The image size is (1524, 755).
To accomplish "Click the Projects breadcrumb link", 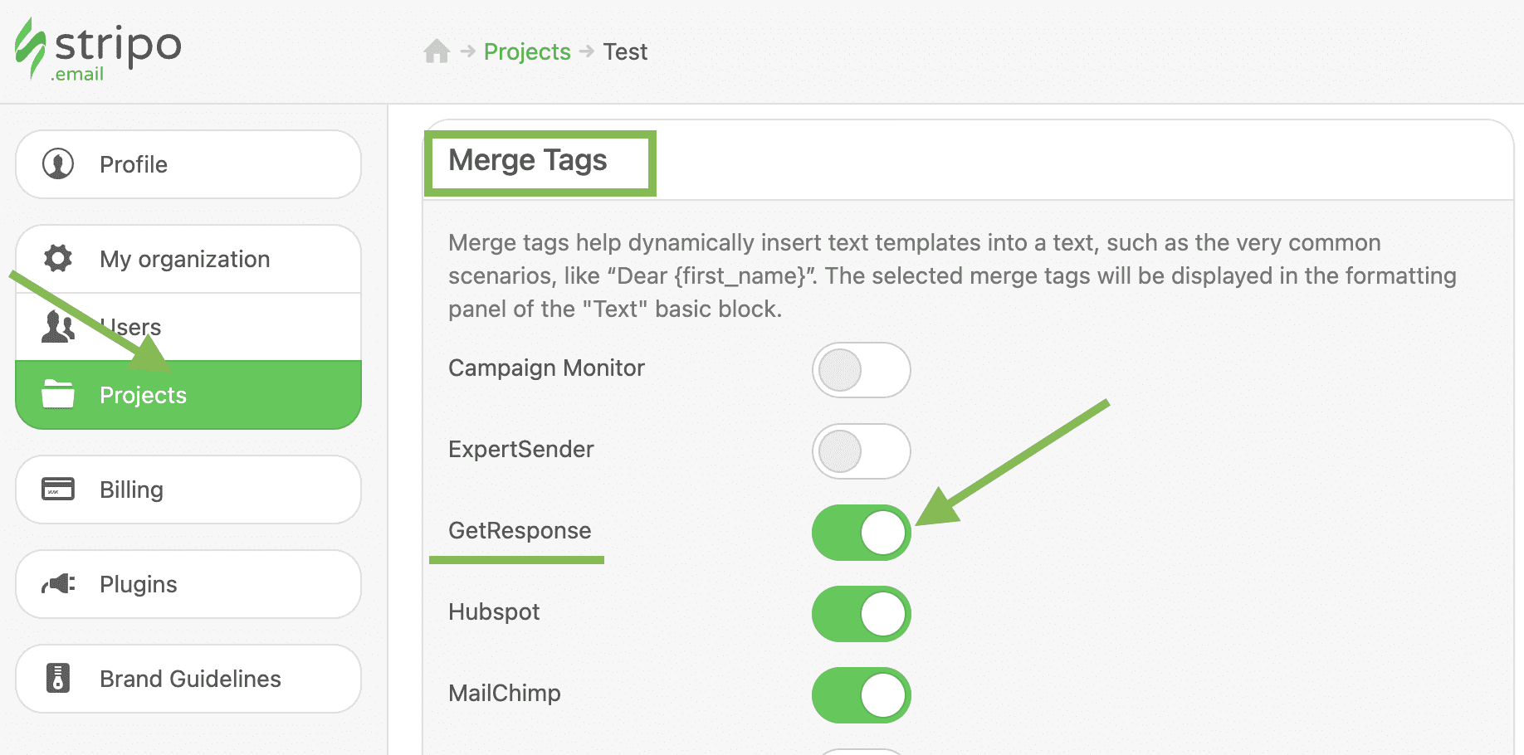I will point(526,51).
